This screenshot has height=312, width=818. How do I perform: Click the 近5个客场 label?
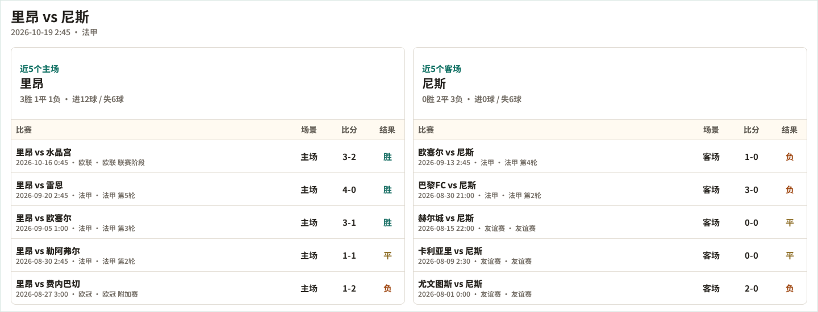tap(441, 69)
